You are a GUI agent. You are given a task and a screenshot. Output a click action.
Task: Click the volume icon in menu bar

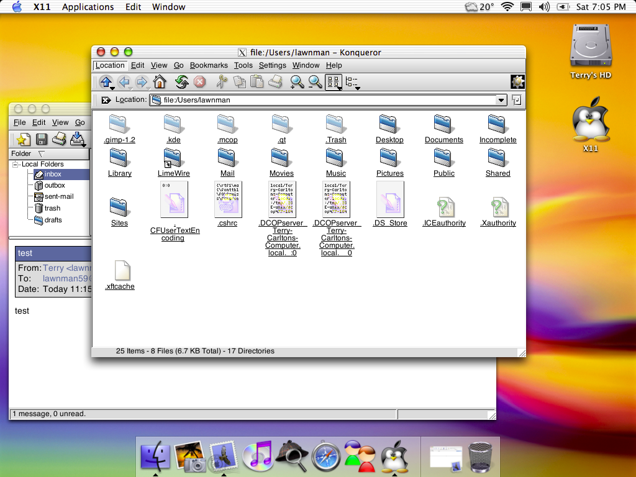pyautogui.click(x=544, y=7)
